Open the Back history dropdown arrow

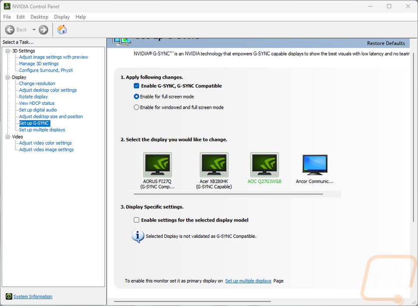pos(34,30)
